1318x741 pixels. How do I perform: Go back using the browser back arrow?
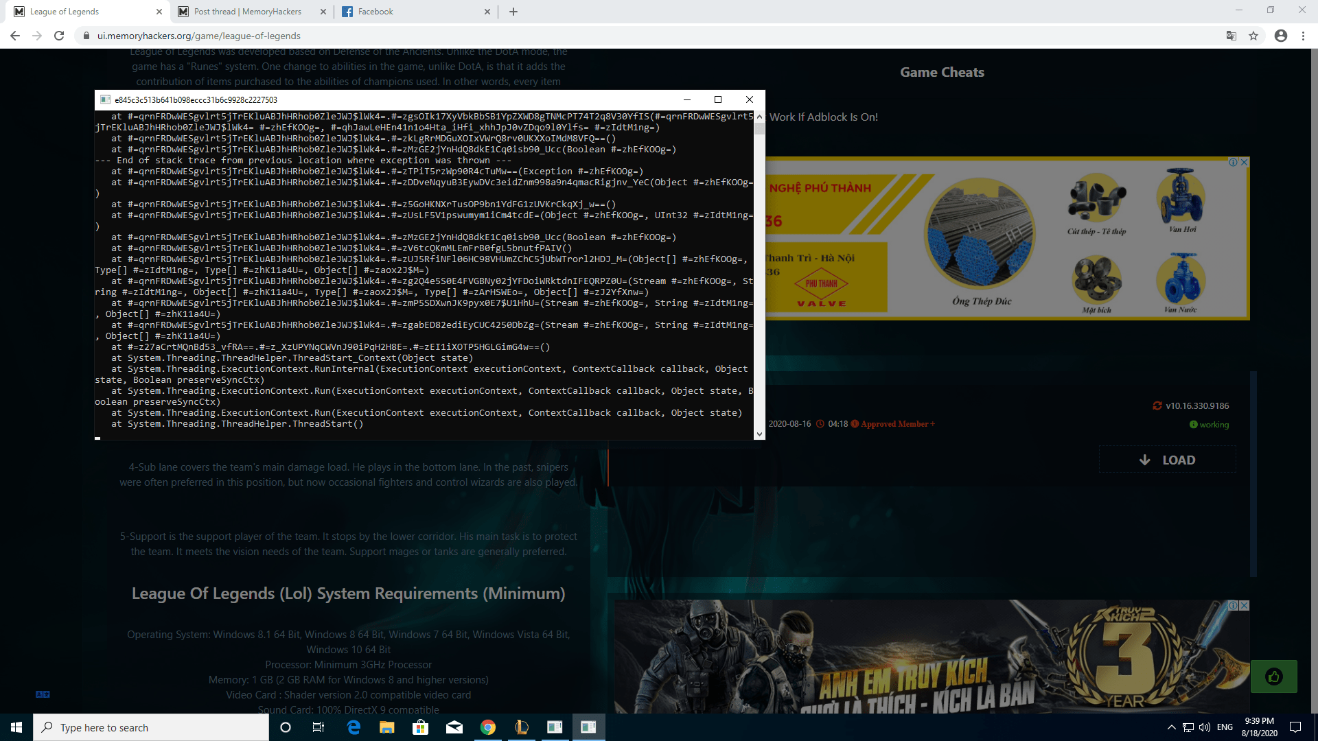pyautogui.click(x=15, y=36)
